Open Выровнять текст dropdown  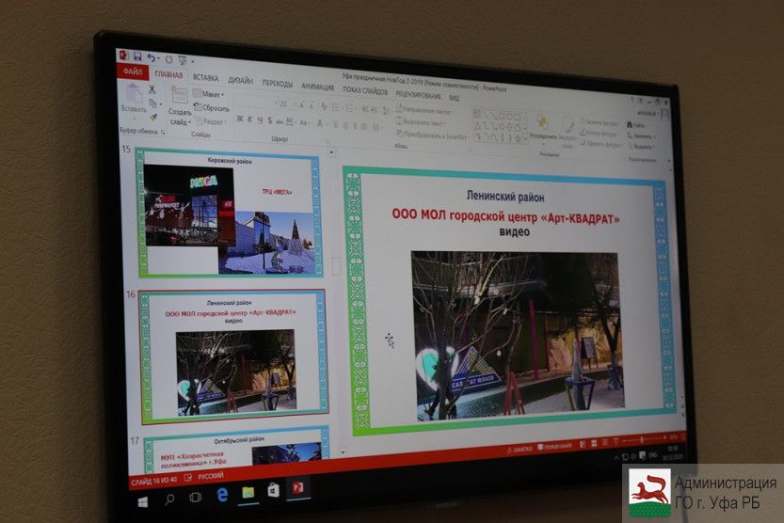pyautogui.click(x=421, y=122)
